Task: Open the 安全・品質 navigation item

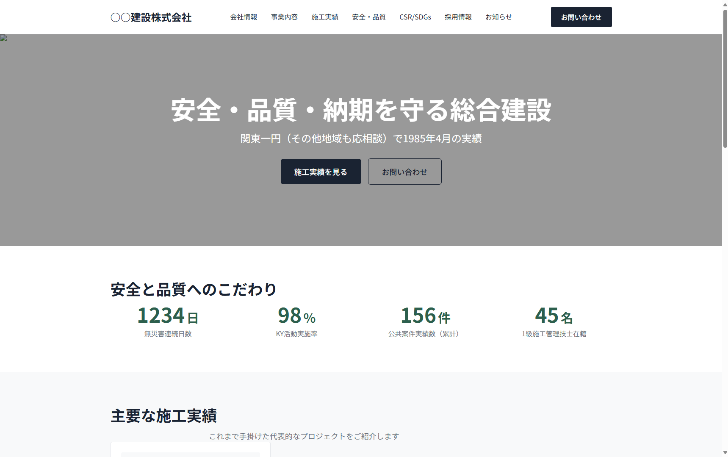Action: (368, 17)
